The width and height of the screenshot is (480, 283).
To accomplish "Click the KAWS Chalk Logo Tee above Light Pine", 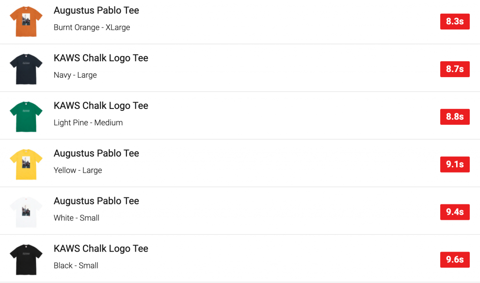I will click(x=101, y=106).
